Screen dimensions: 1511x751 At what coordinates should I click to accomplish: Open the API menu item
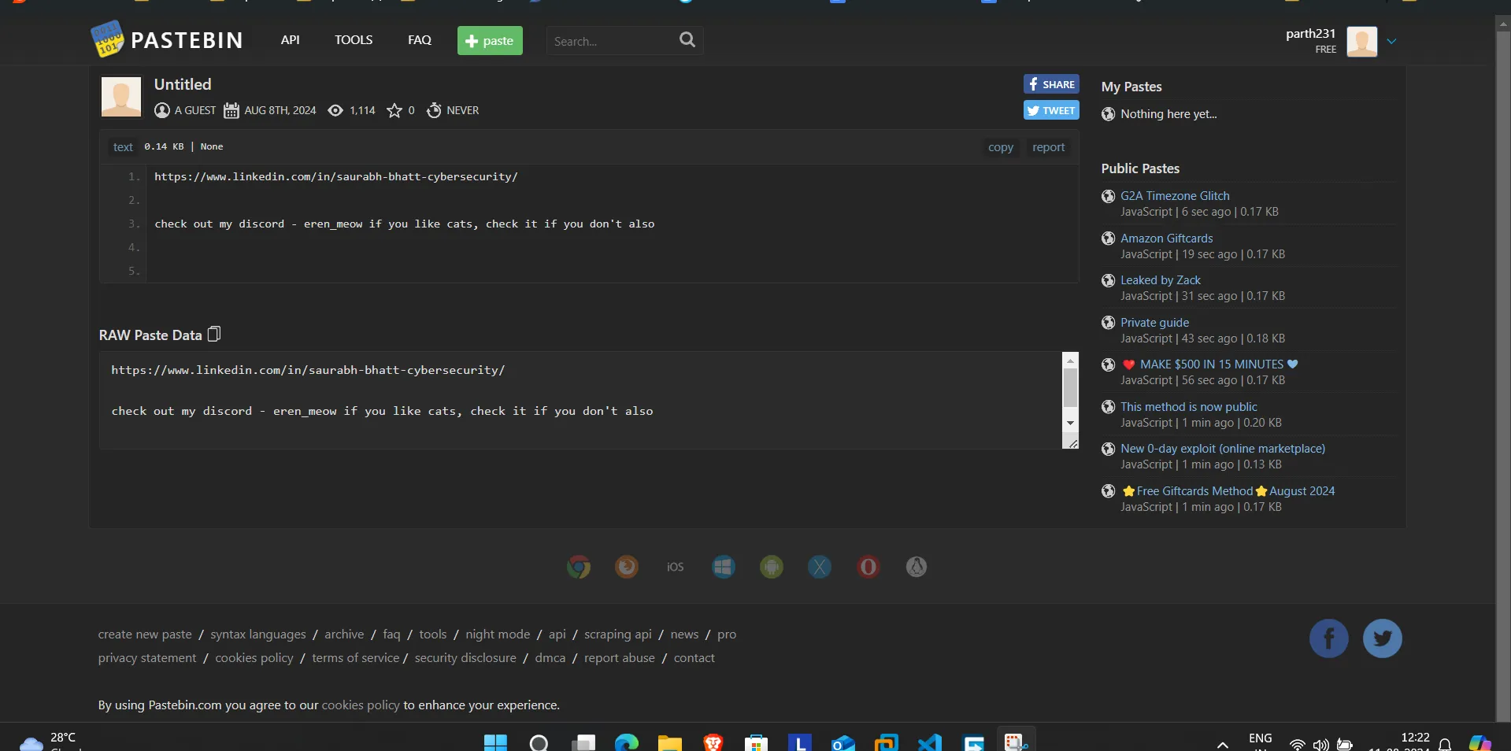290,40
